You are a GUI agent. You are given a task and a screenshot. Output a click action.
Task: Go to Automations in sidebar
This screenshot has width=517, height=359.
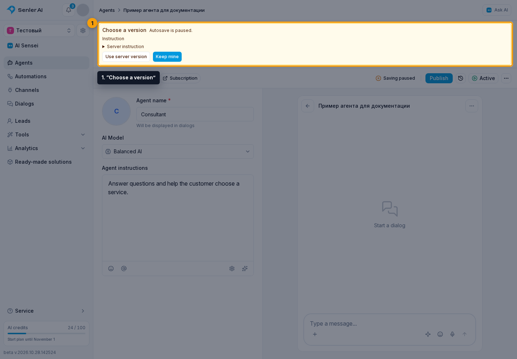[x=47, y=76]
